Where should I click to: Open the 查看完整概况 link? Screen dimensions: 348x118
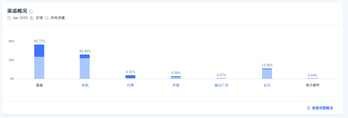tap(322, 108)
